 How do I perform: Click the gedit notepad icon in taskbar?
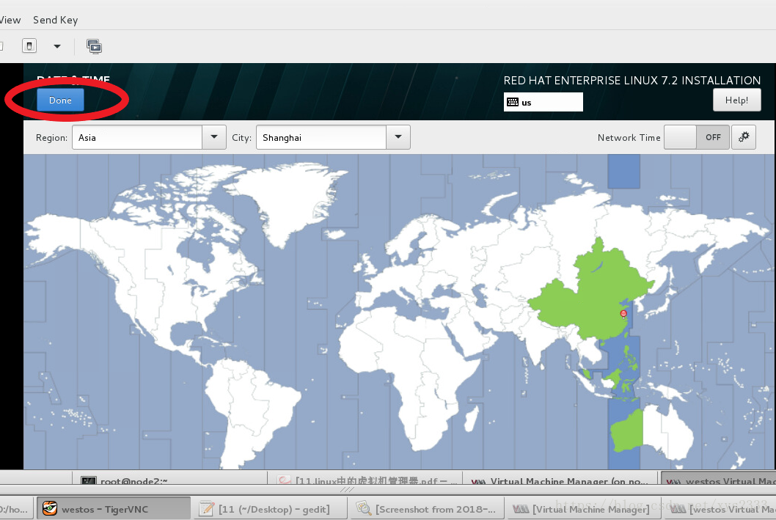point(206,508)
